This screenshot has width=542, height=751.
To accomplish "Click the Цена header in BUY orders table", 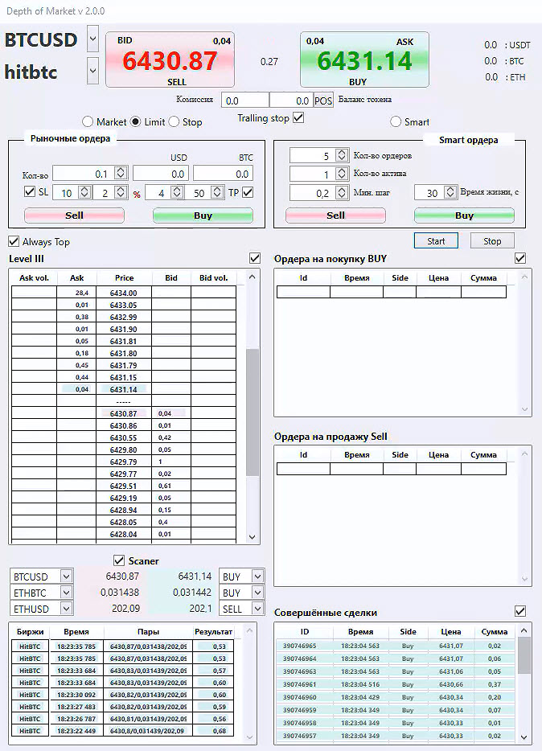I will (438, 277).
